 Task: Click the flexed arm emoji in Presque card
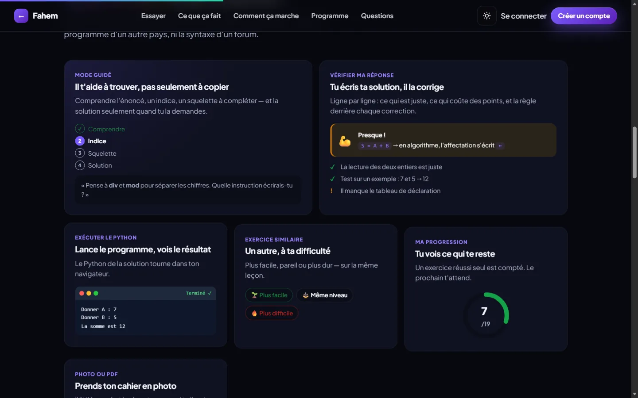(345, 141)
